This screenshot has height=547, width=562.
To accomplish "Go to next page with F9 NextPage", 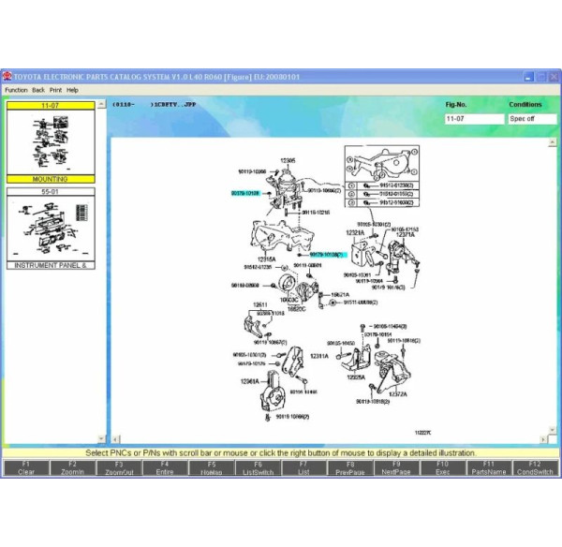I will (x=396, y=467).
